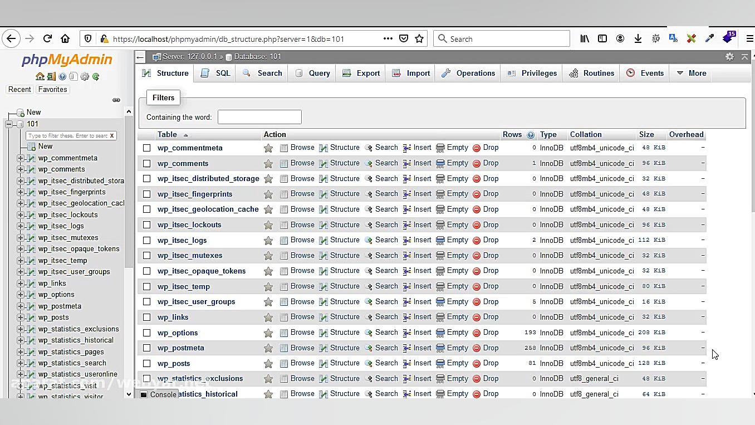Click the browser home button
This screenshot has height=425, width=755.
[65, 38]
